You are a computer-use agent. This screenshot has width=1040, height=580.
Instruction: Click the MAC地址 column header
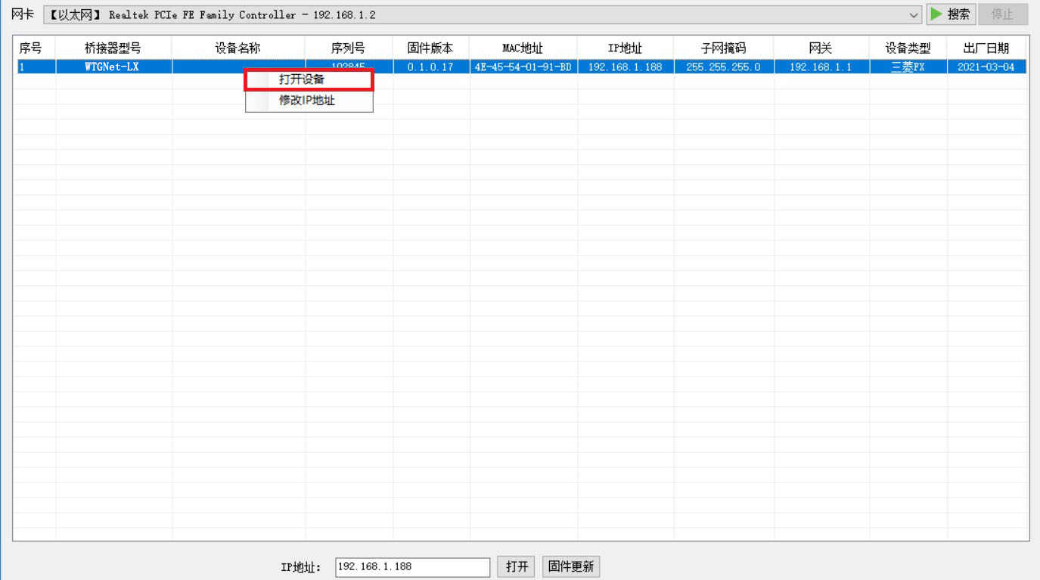coord(523,48)
